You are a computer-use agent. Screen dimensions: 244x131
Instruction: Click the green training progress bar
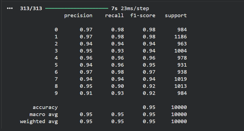coord(76,8)
